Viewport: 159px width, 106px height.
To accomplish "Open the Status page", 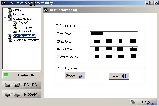I will [17, 10].
